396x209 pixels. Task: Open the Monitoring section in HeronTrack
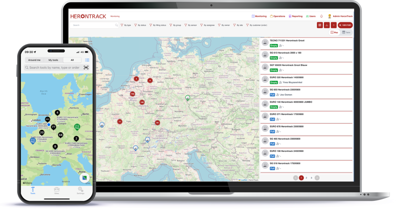[x=259, y=16]
